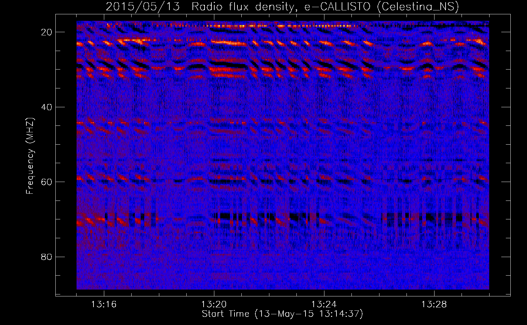This screenshot has height=325, width=527.
Task: Click the "Start Time (13-May-15 13:14:37)" label
Action: pyautogui.click(x=282, y=314)
